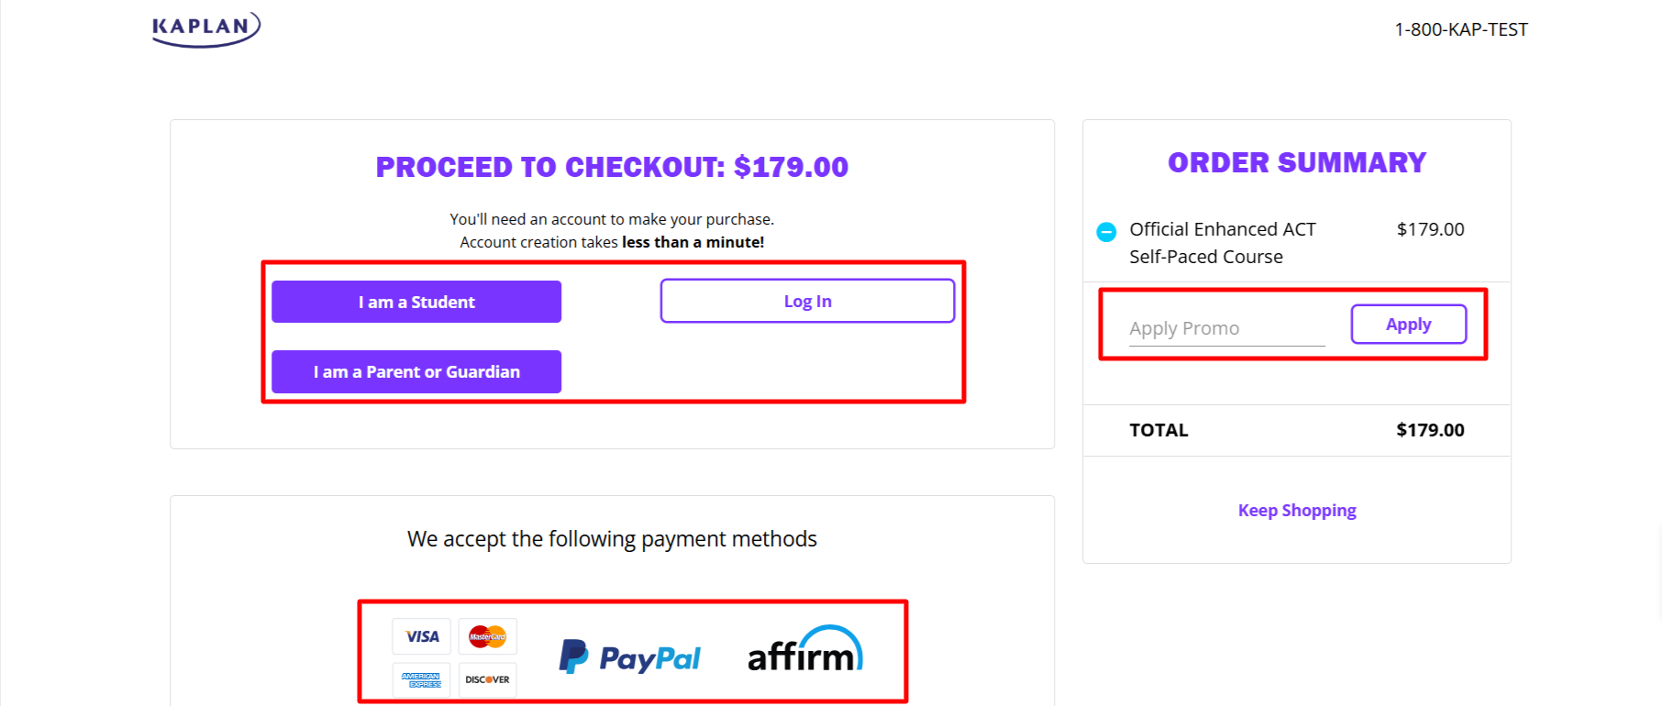Click the Order Summary heading

(1297, 162)
